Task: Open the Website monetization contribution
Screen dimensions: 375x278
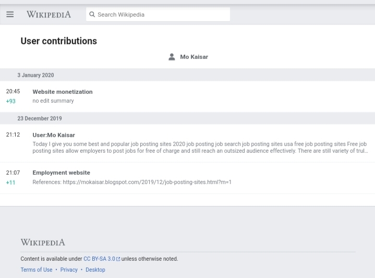Action: 63,92
